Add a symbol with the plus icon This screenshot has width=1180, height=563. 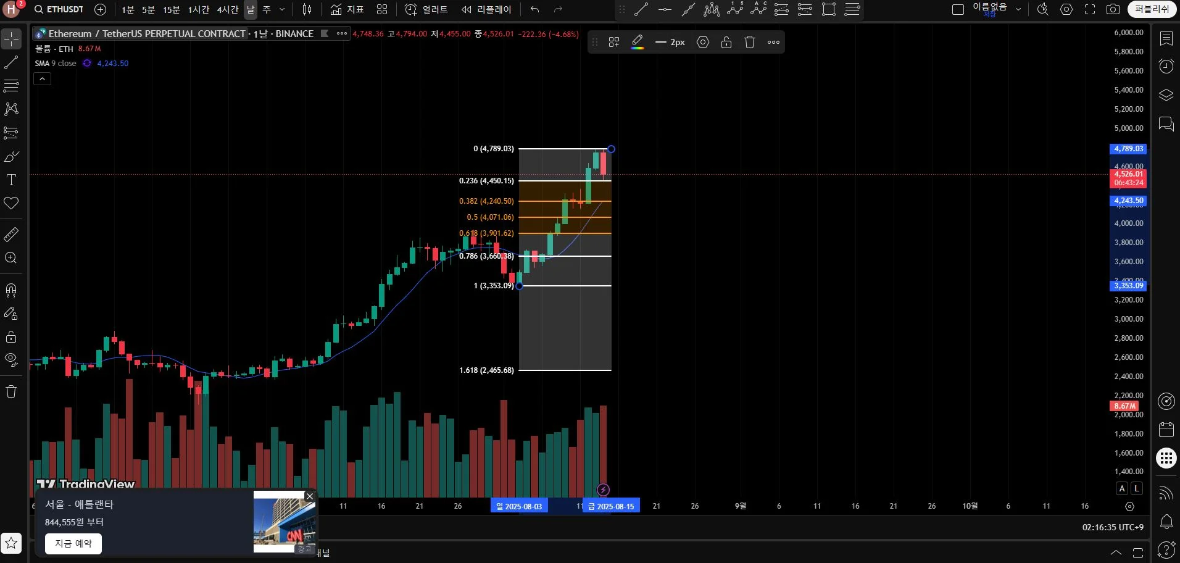101,9
